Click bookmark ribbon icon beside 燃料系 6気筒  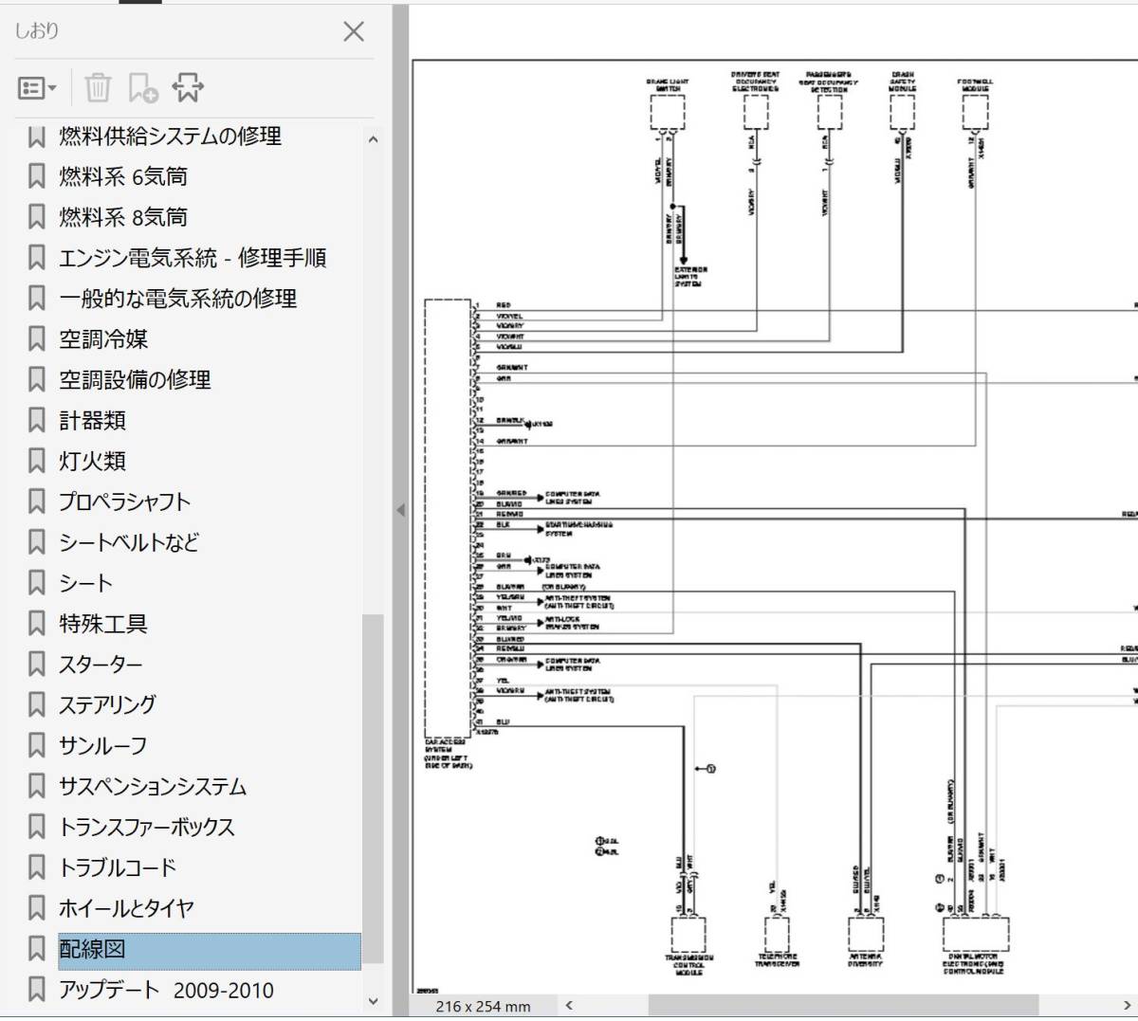37,177
